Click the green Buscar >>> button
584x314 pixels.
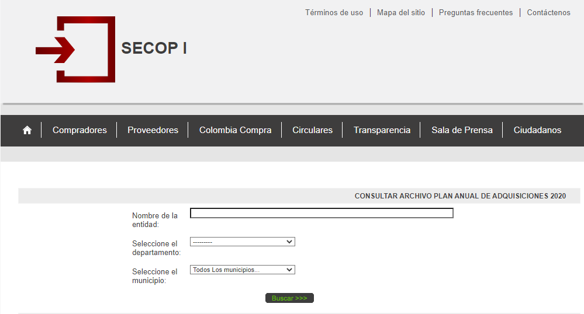pos(289,298)
